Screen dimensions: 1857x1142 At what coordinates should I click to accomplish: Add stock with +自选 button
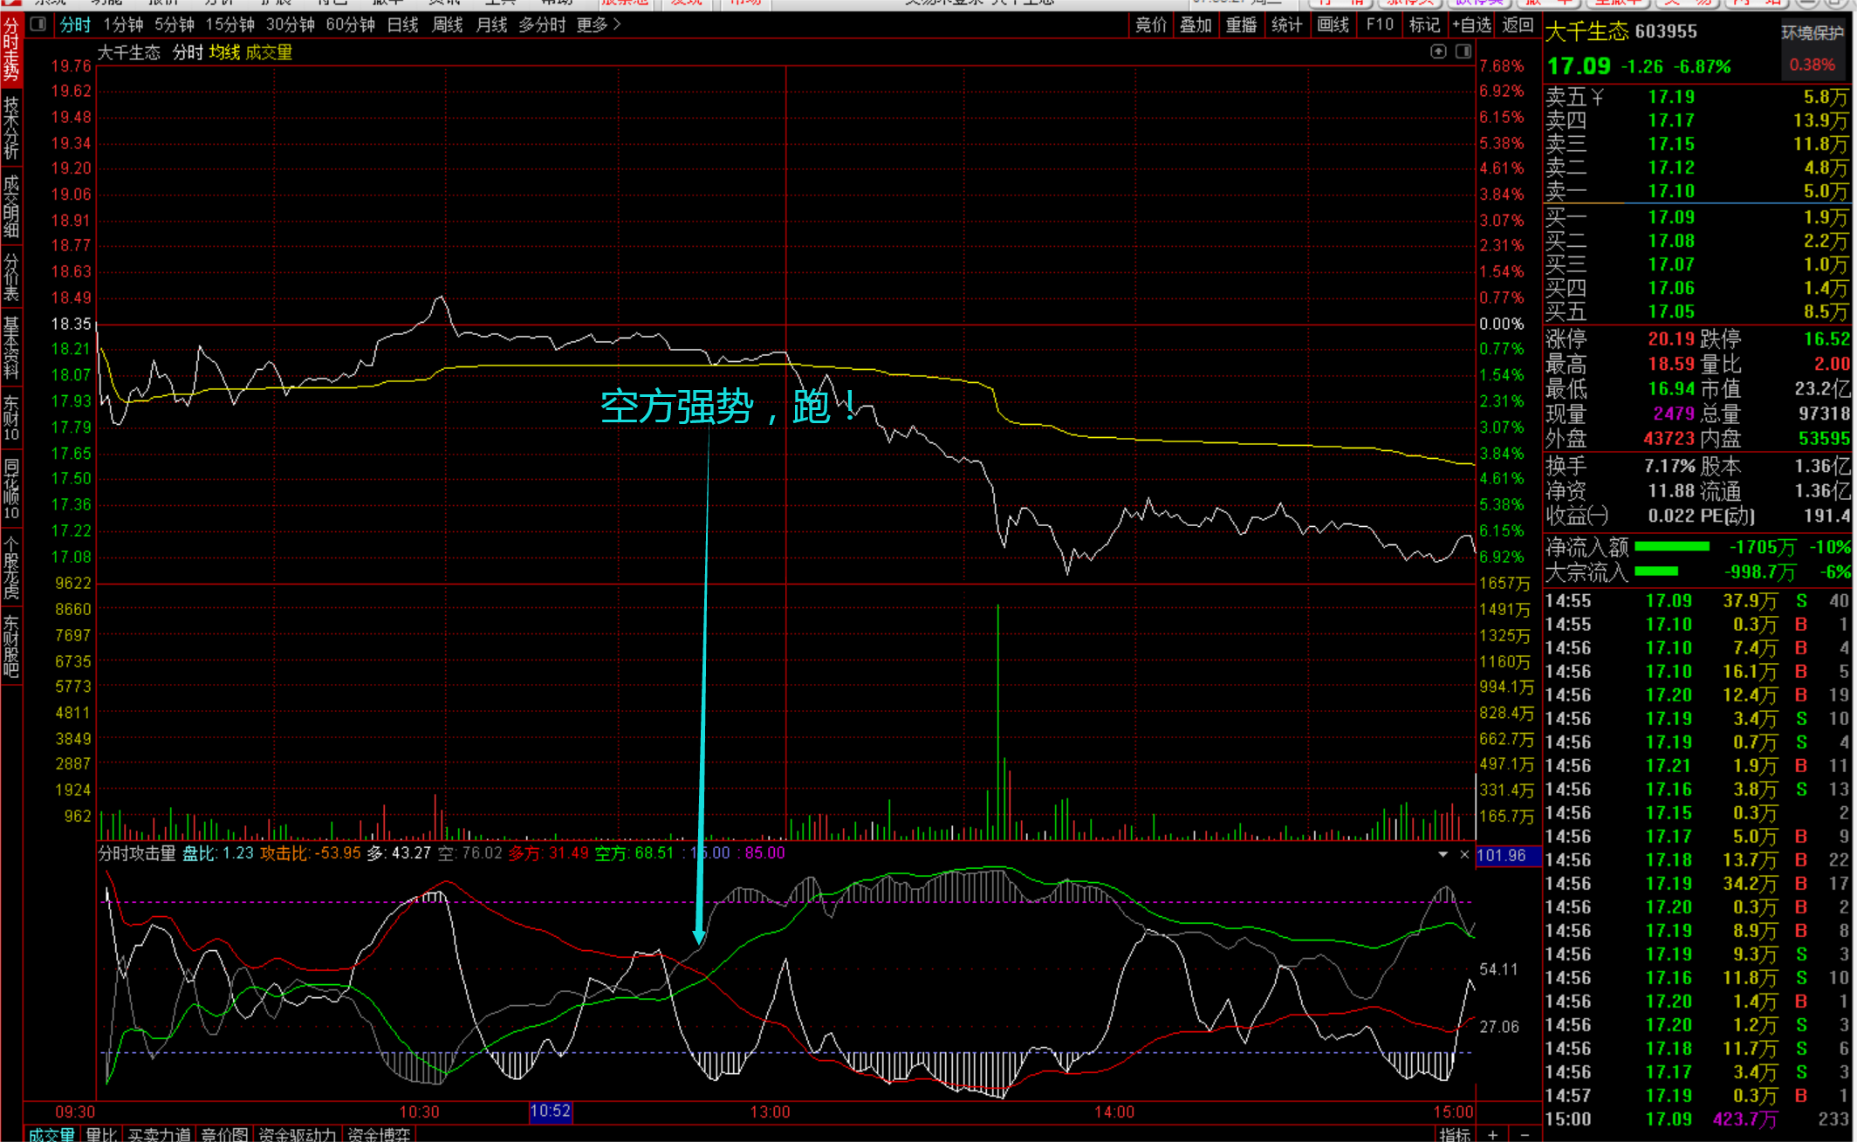pos(1471,24)
